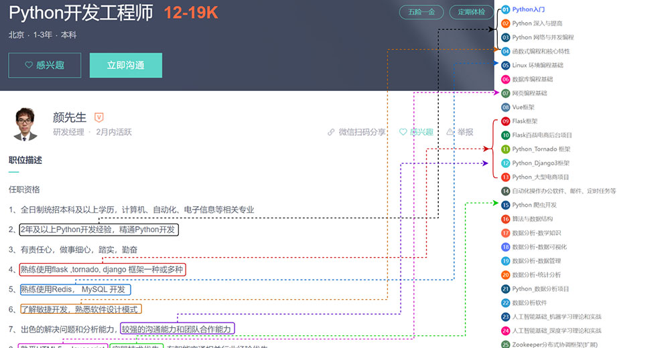Click the 微信扫码分享 share link icon
Screen dimensions: 670x348
coord(331,133)
